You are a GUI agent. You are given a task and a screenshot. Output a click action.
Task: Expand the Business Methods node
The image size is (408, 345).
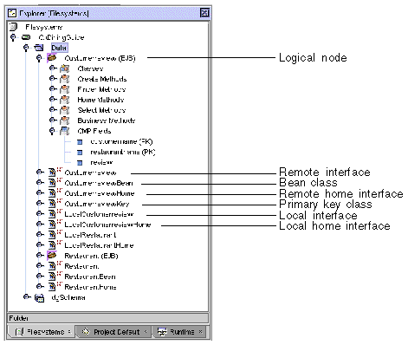[53, 120]
